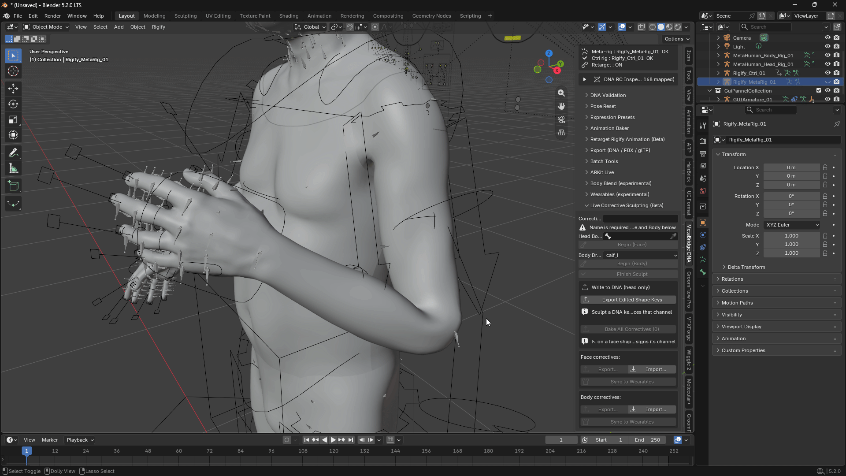The width and height of the screenshot is (846, 476).
Task: Toggle camera view with camera icon
Action: (561, 119)
